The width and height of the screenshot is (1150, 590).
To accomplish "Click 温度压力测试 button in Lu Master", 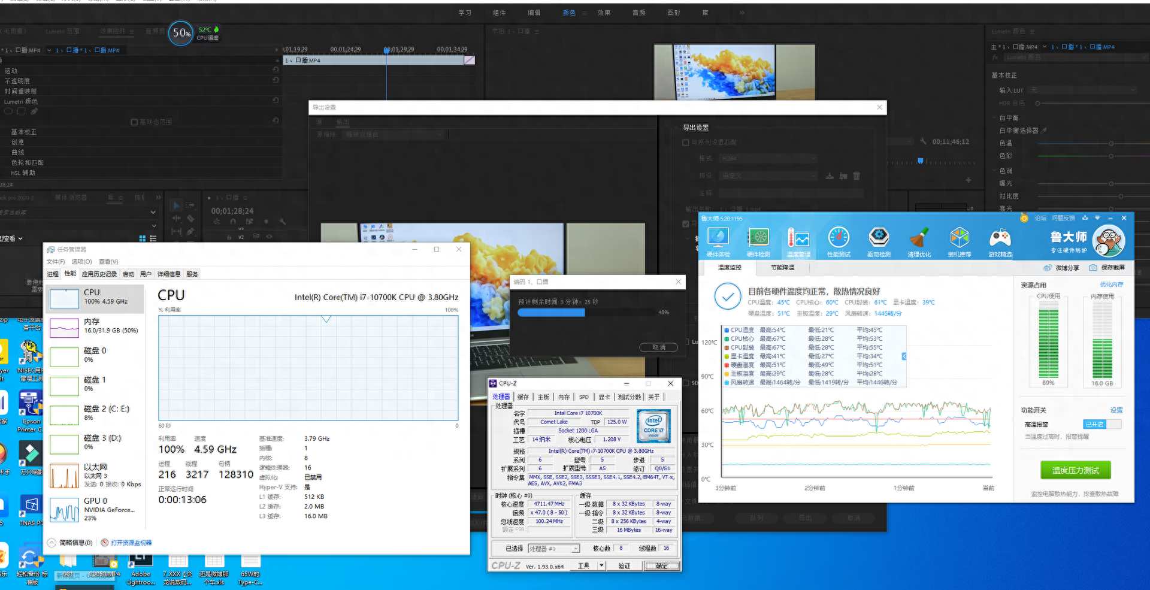I will coord(1076,470).
